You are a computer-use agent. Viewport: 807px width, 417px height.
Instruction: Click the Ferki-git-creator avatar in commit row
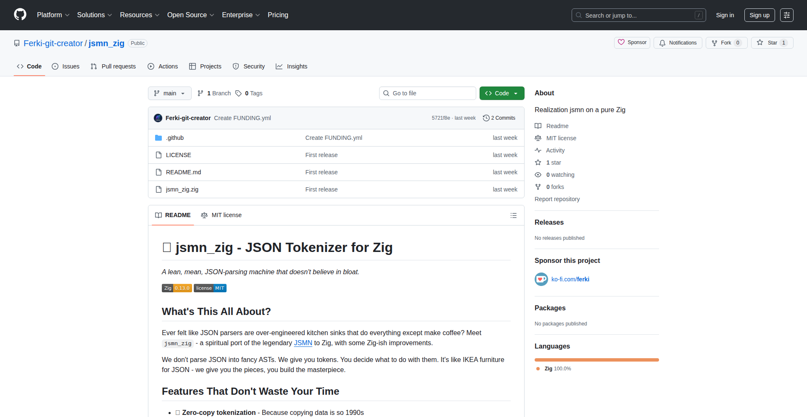(x=158, y=118)
